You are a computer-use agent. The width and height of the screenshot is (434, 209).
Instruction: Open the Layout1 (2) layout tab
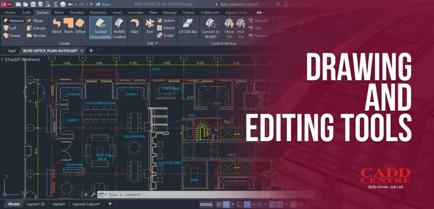coord(36,204)
